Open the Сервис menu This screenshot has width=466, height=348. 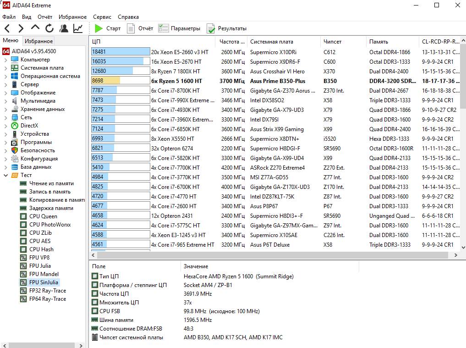pos(102,17)
